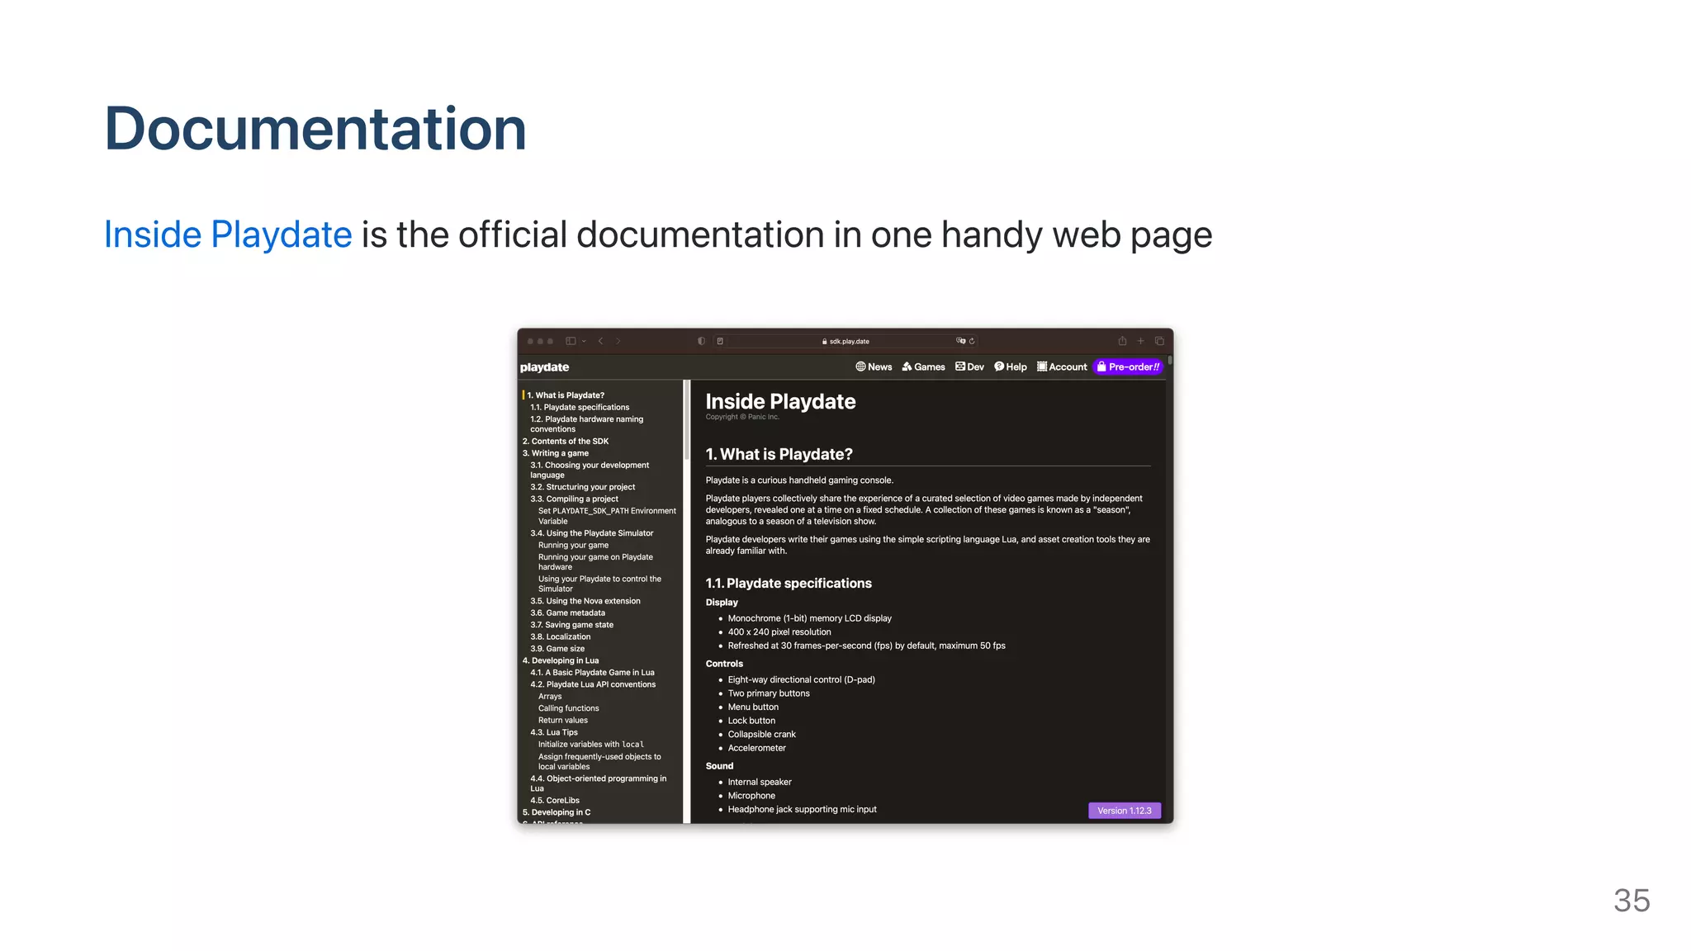Screen dimensions: 1691x951
Task: Open 1.2. Playdate hardware naming conventions
Action: coord(586,424)
